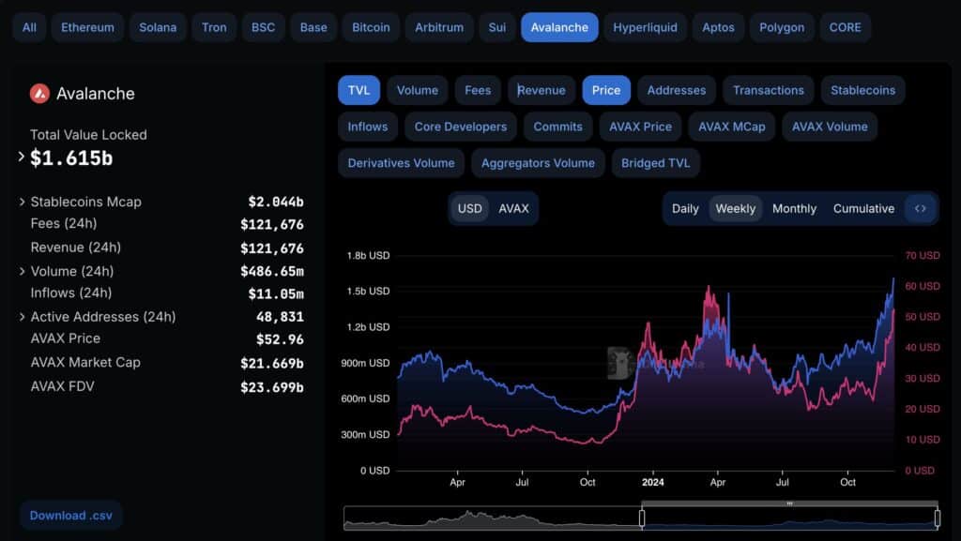
Task: Toggle the Revenue chart metric
Action: 542,90
